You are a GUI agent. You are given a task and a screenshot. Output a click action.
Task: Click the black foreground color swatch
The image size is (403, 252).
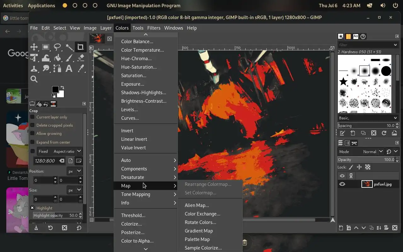55,89
